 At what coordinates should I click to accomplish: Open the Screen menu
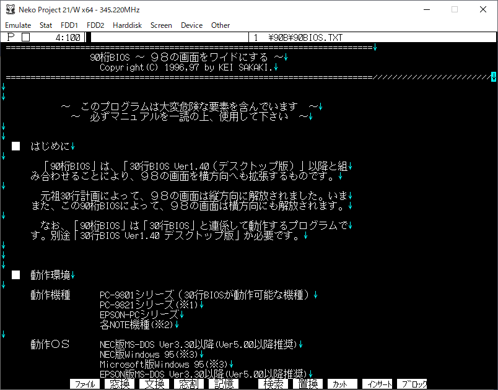161,25
